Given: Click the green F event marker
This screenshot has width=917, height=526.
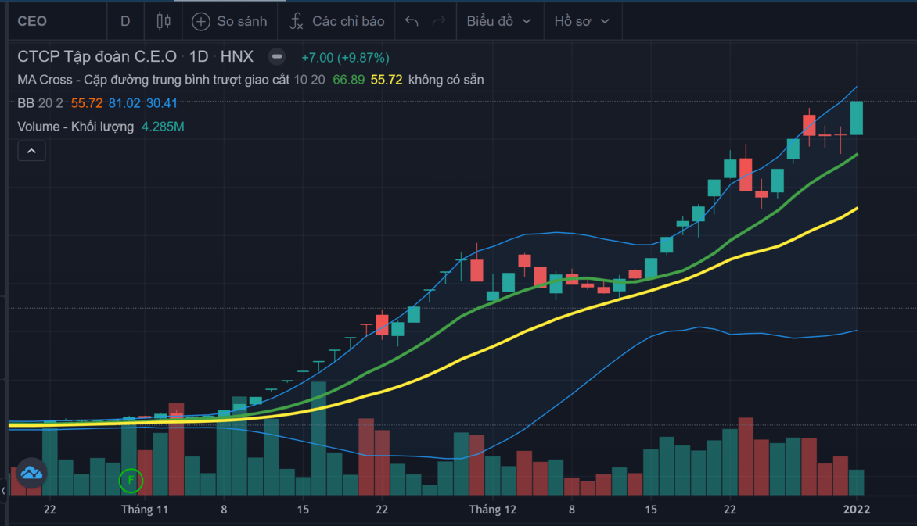Looking at the screenshot, I should click(x=131, y=480).
